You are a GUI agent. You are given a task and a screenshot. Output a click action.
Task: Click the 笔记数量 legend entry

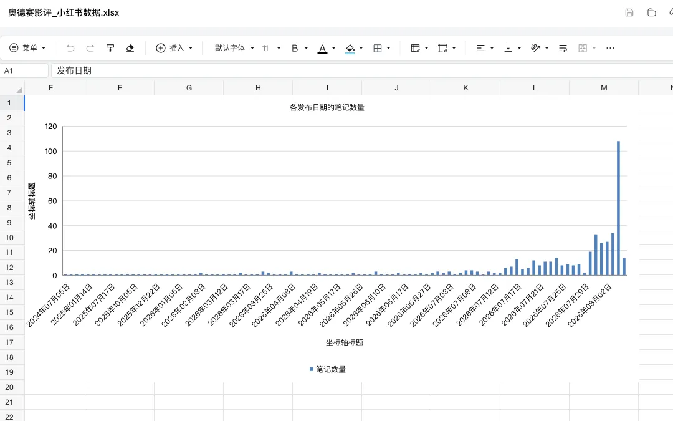(328, 369)
